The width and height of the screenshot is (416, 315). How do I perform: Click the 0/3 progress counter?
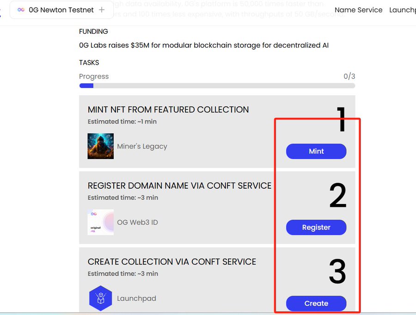pos(349,76)
